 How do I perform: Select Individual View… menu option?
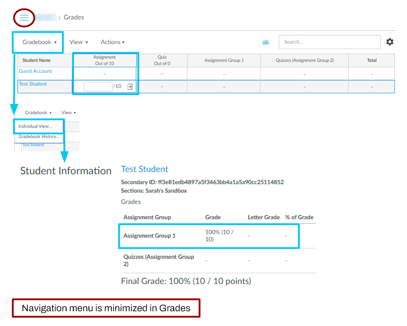(x=35, y=126)
